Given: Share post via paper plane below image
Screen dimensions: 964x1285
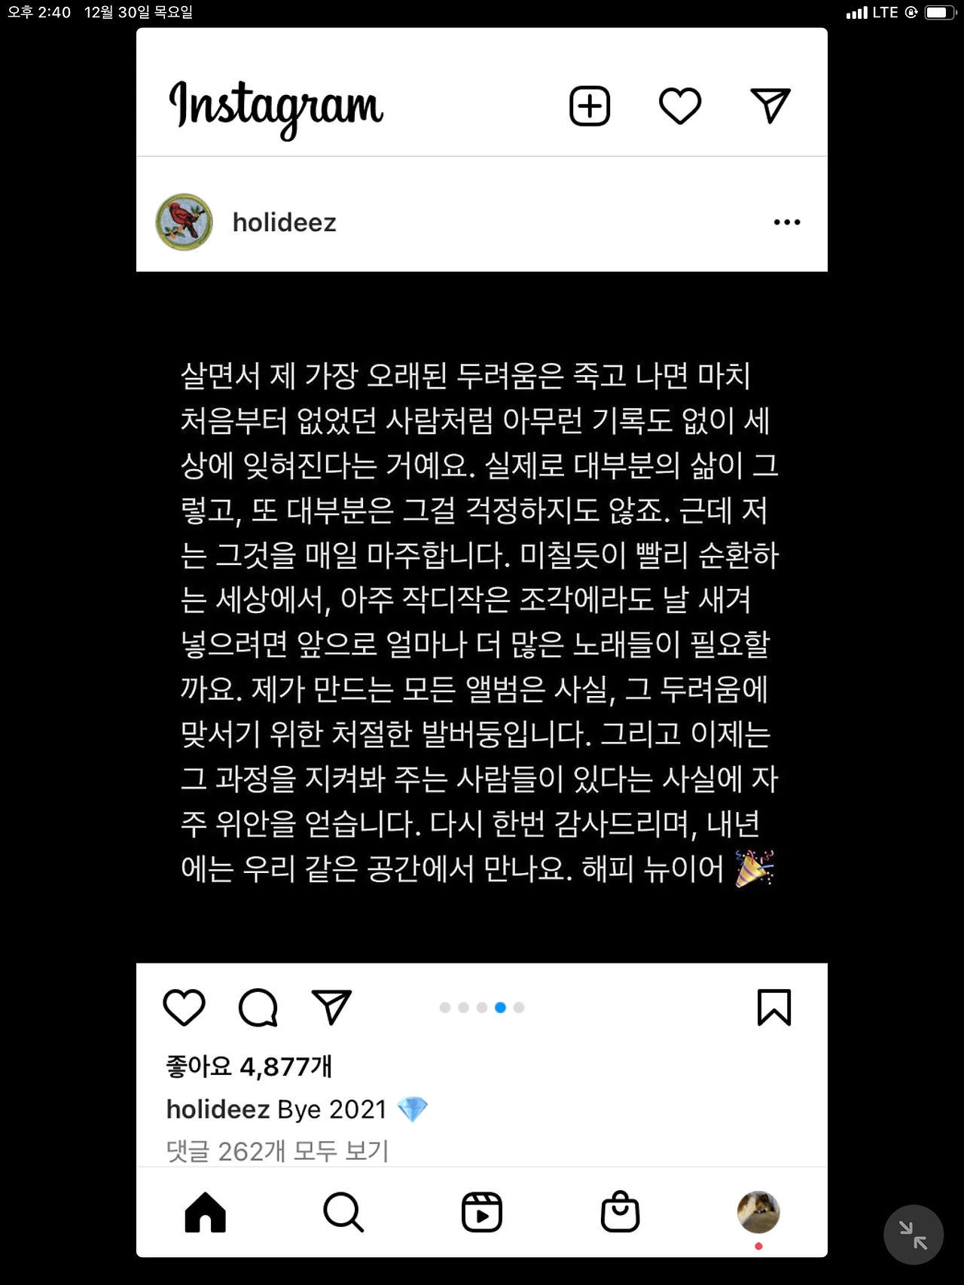Looking at the screenshot, I should (331, 1007).
